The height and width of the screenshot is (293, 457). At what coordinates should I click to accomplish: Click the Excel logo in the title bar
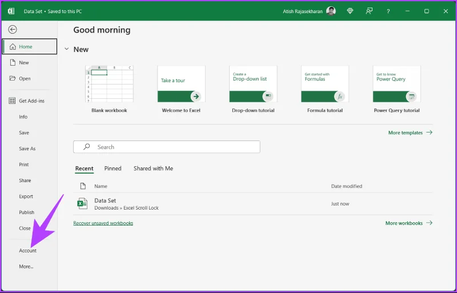pyautogui.click(x=11, y=11)
